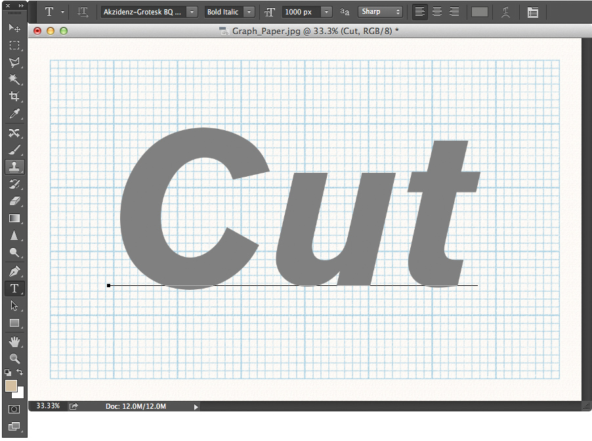Select the Move tool
This screenshot has height=441, width=592.
coord(14,28)
